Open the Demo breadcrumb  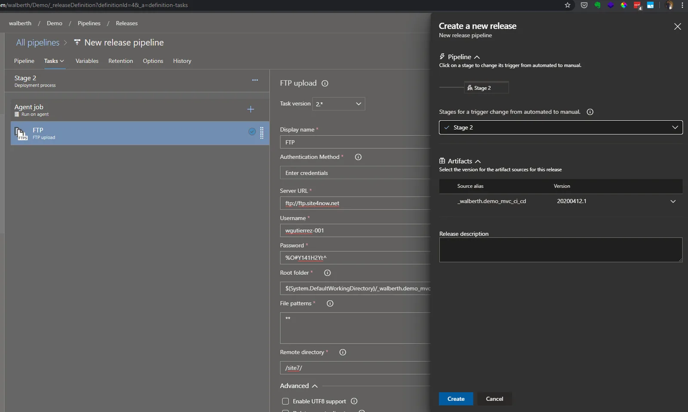click(55, 23)
